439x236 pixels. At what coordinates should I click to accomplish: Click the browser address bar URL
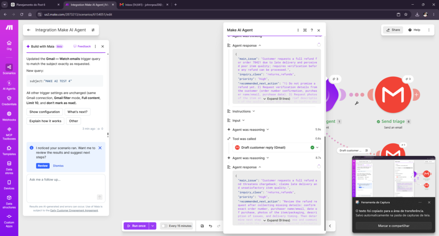pos(78,15)
